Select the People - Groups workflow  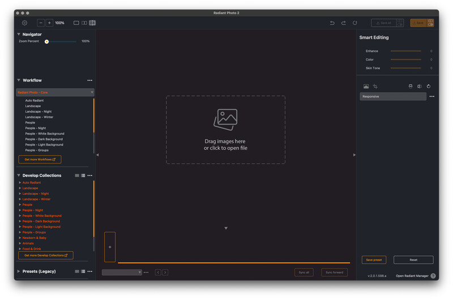[37, 150]
